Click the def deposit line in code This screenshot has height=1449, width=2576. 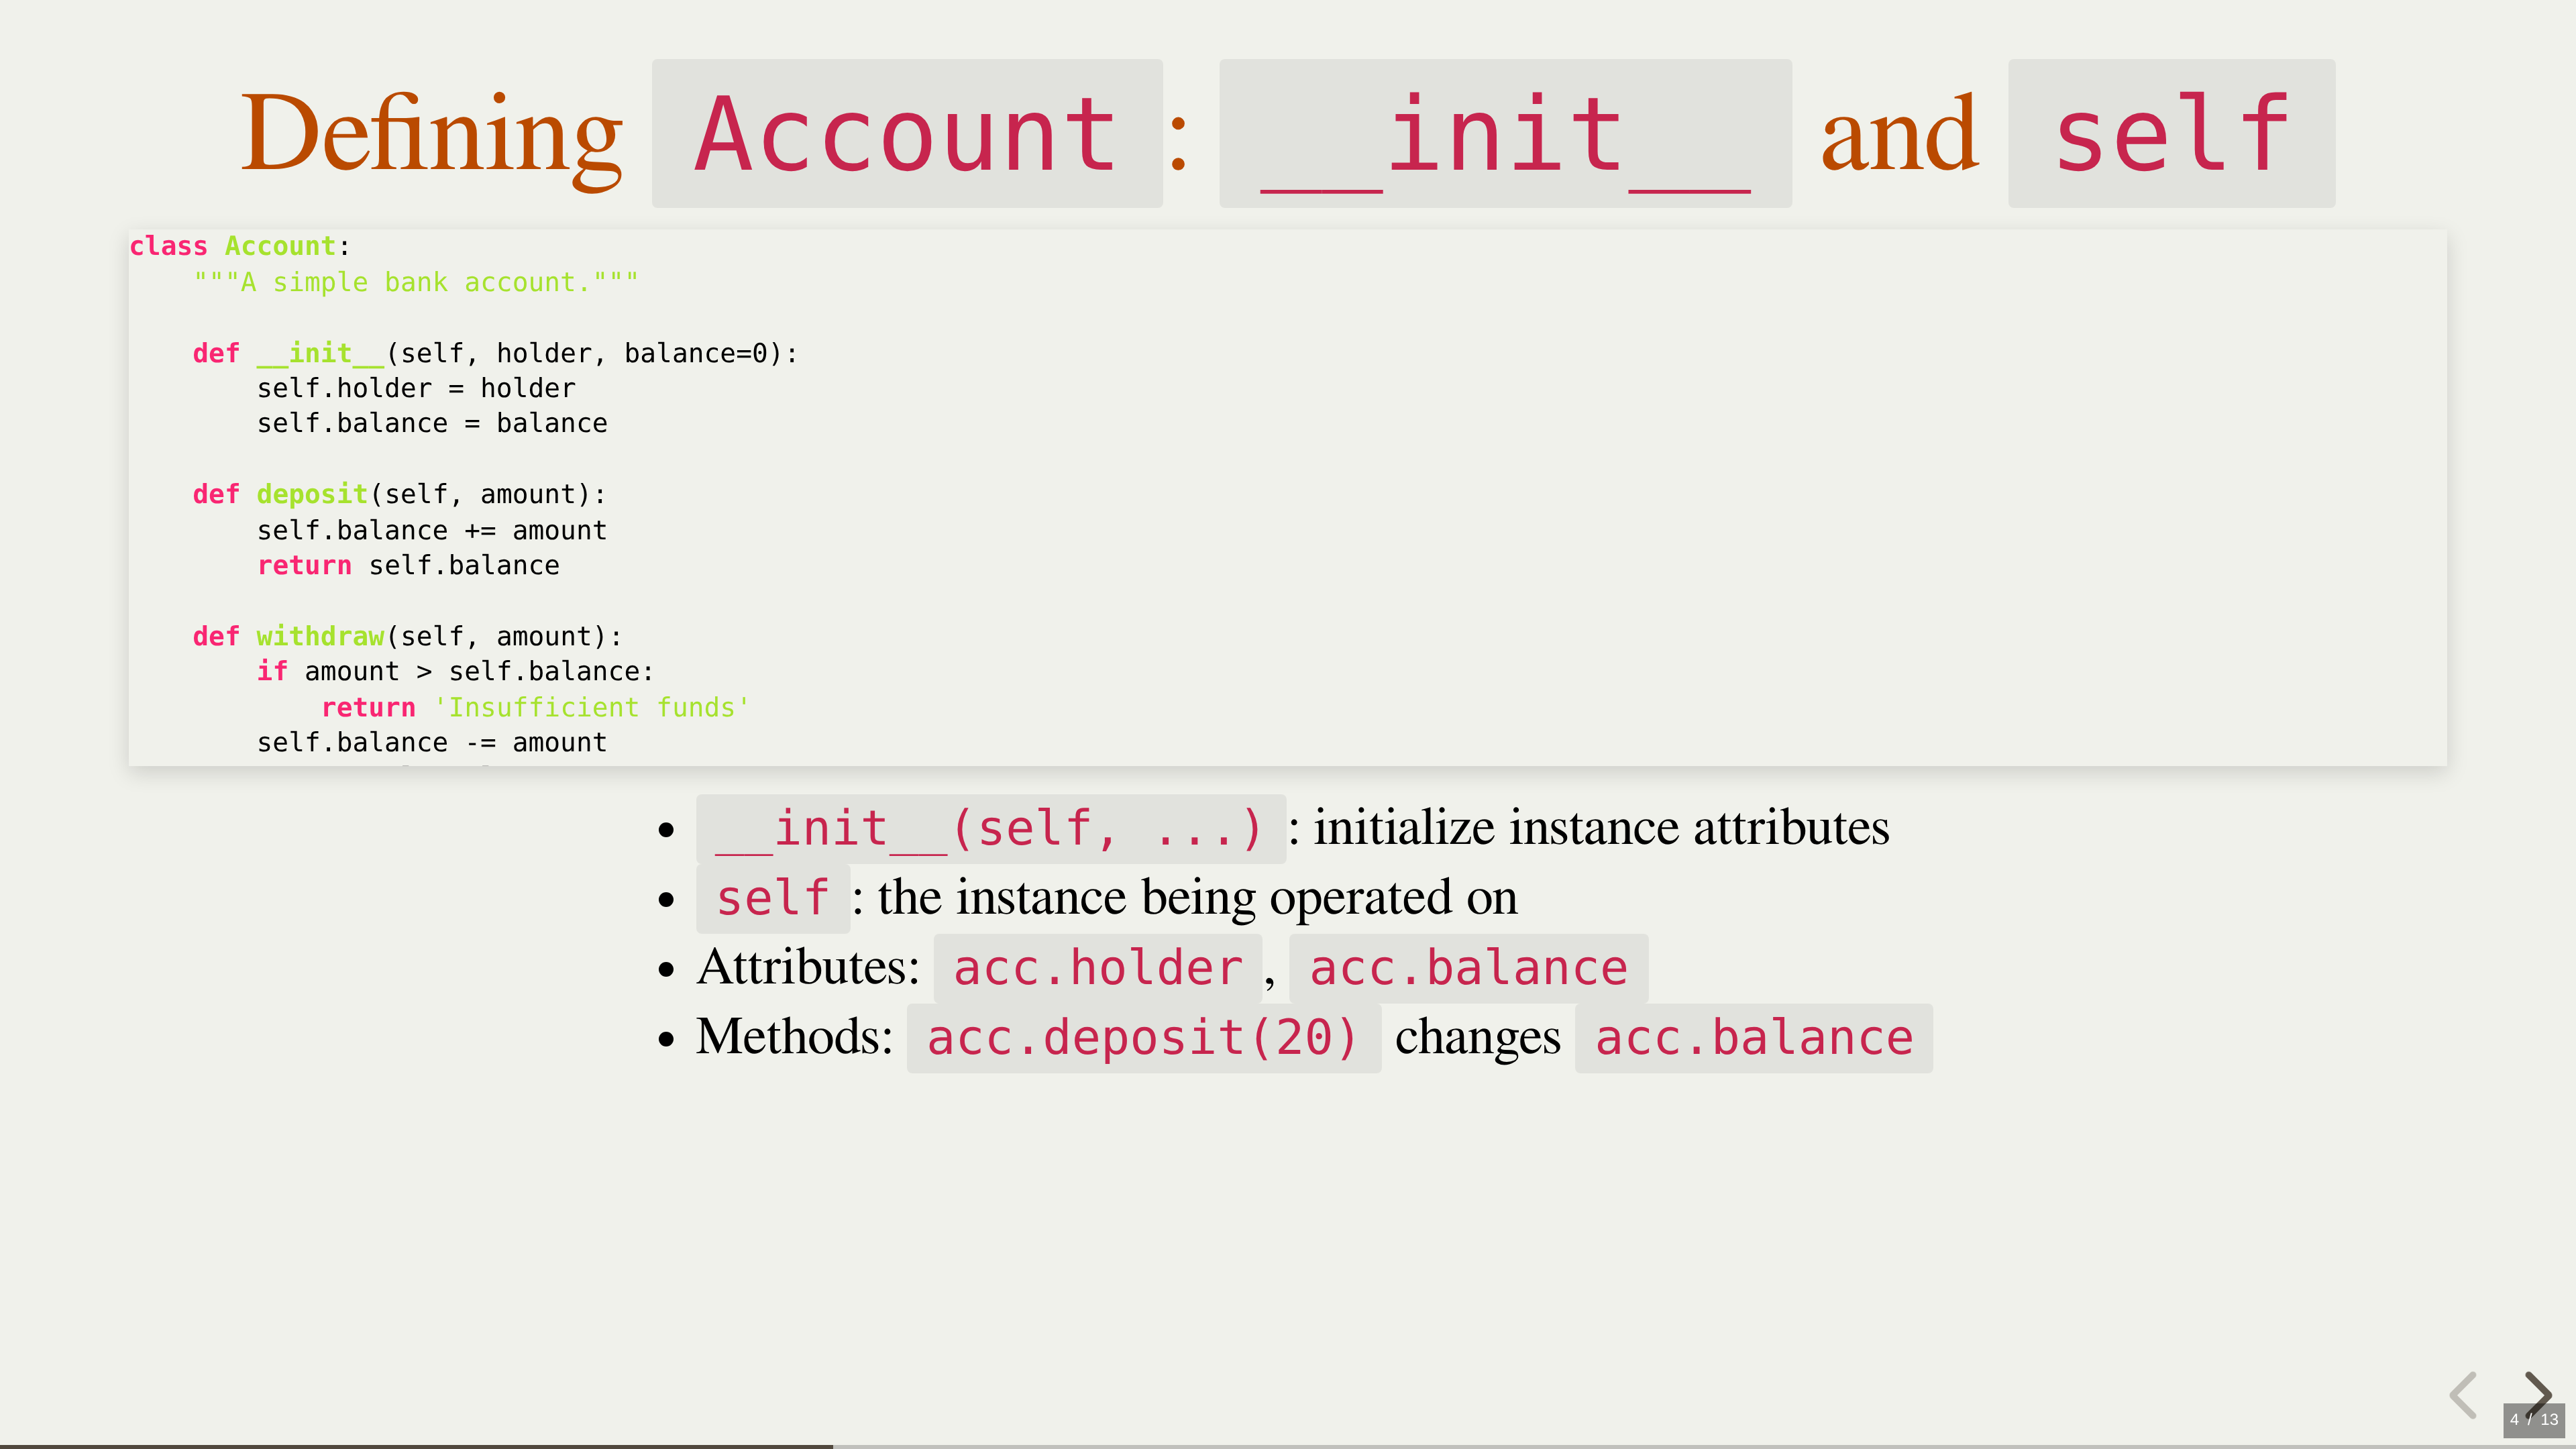pos(399,494)
